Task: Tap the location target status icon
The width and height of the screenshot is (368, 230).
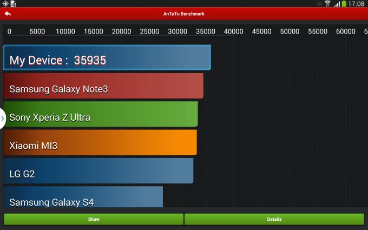Action: click(x=5, y=4)
